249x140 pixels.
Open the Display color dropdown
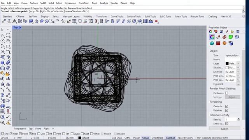[238, 68]
